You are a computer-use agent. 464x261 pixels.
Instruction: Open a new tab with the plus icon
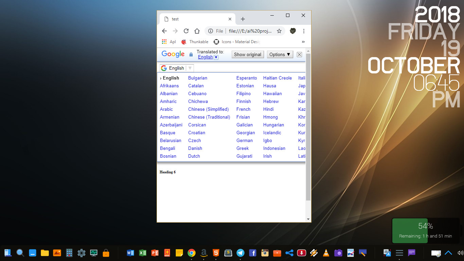243,19
